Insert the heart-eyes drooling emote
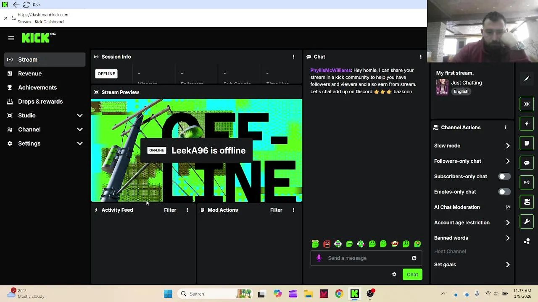This screenshot has width=538, height=302. point(417,244)
